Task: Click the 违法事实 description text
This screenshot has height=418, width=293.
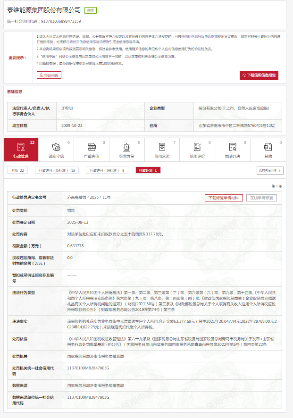Action: (172, 324)
